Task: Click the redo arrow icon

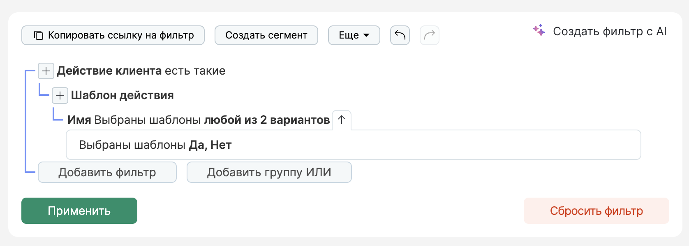Action: point(430,35)
